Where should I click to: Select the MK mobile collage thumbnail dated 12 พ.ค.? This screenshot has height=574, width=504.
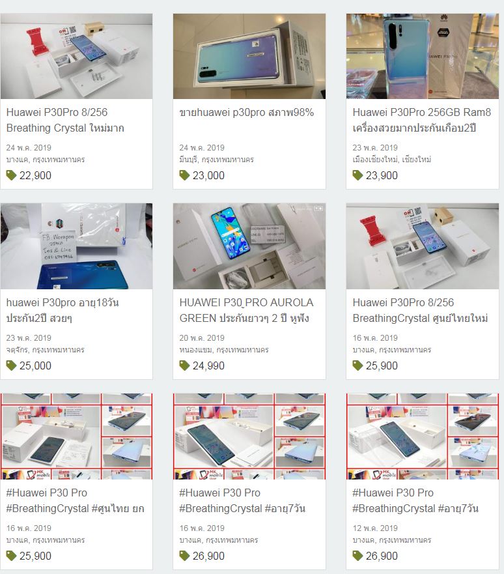[423, 437]
